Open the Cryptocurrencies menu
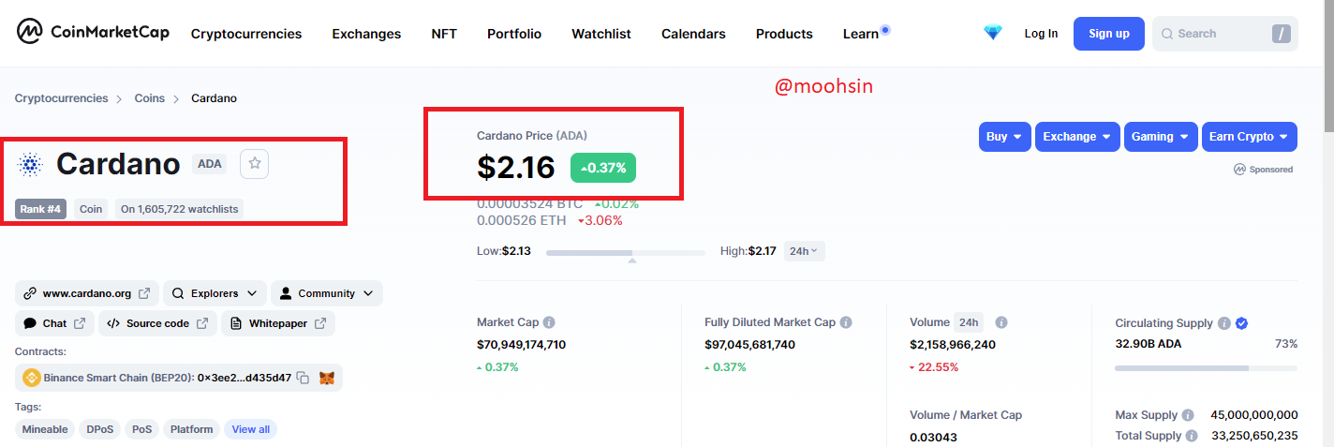The width and height of the screenshot is (1334, 447). point(246,34)
